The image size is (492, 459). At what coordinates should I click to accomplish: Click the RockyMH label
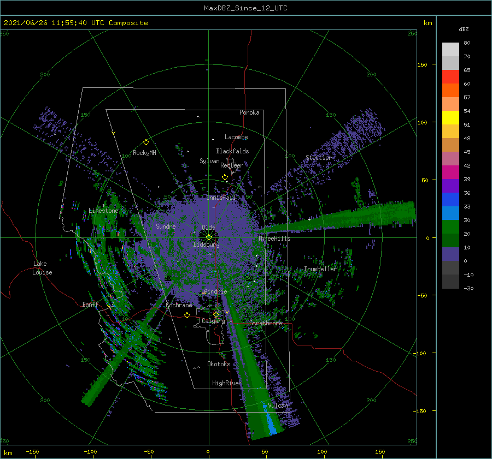[x=144, y=153]
